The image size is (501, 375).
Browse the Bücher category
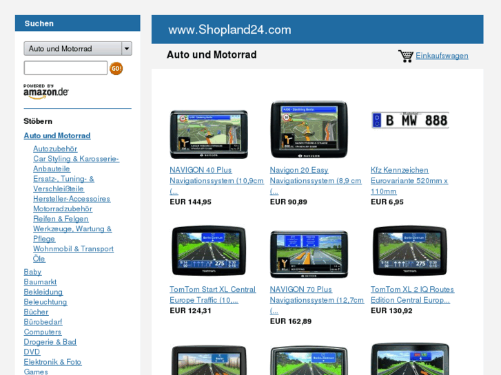click(36, 312)
